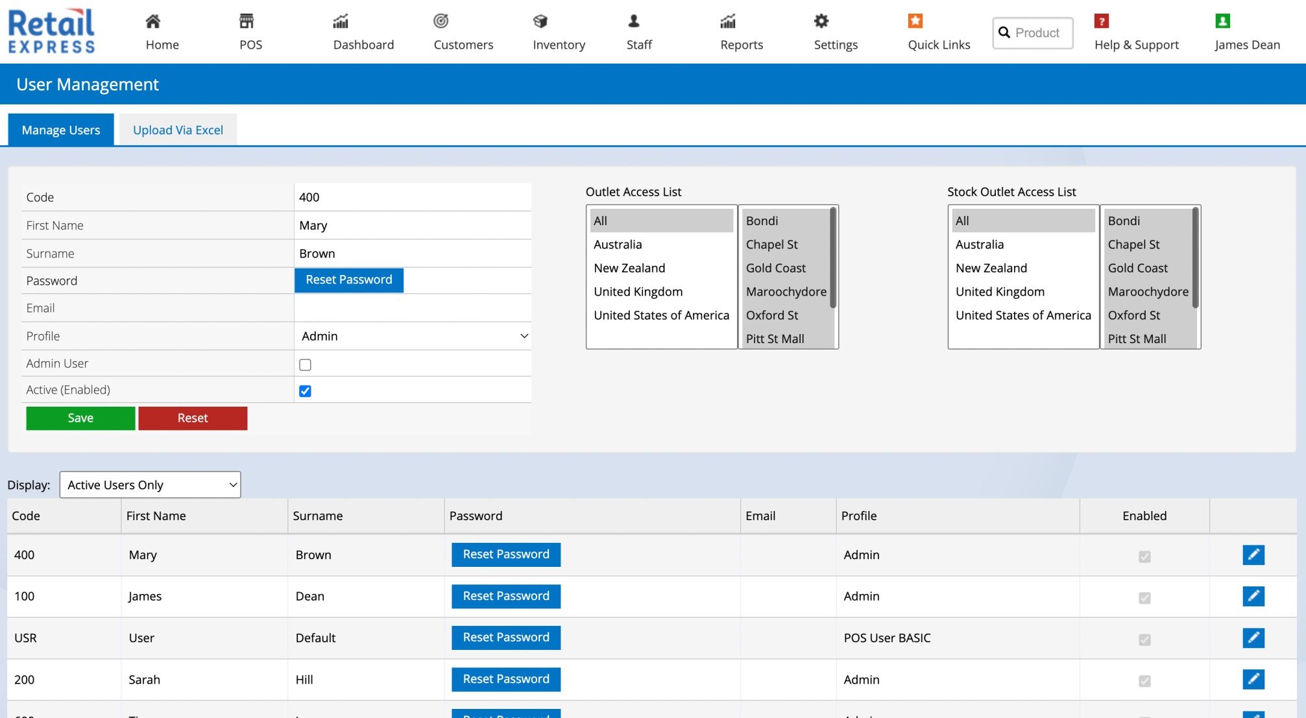1306x718 pixels.
Task: Click the Dashboard chart icon
Action: click(x=341, y=21)
